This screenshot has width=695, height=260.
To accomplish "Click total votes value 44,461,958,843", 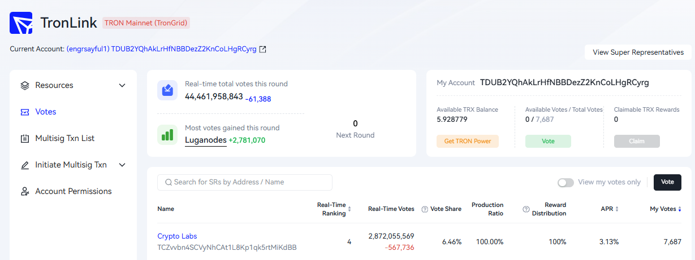I will 214,96.
